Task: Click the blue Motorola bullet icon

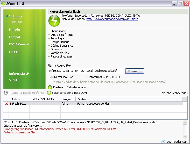Action: point(7,16)
